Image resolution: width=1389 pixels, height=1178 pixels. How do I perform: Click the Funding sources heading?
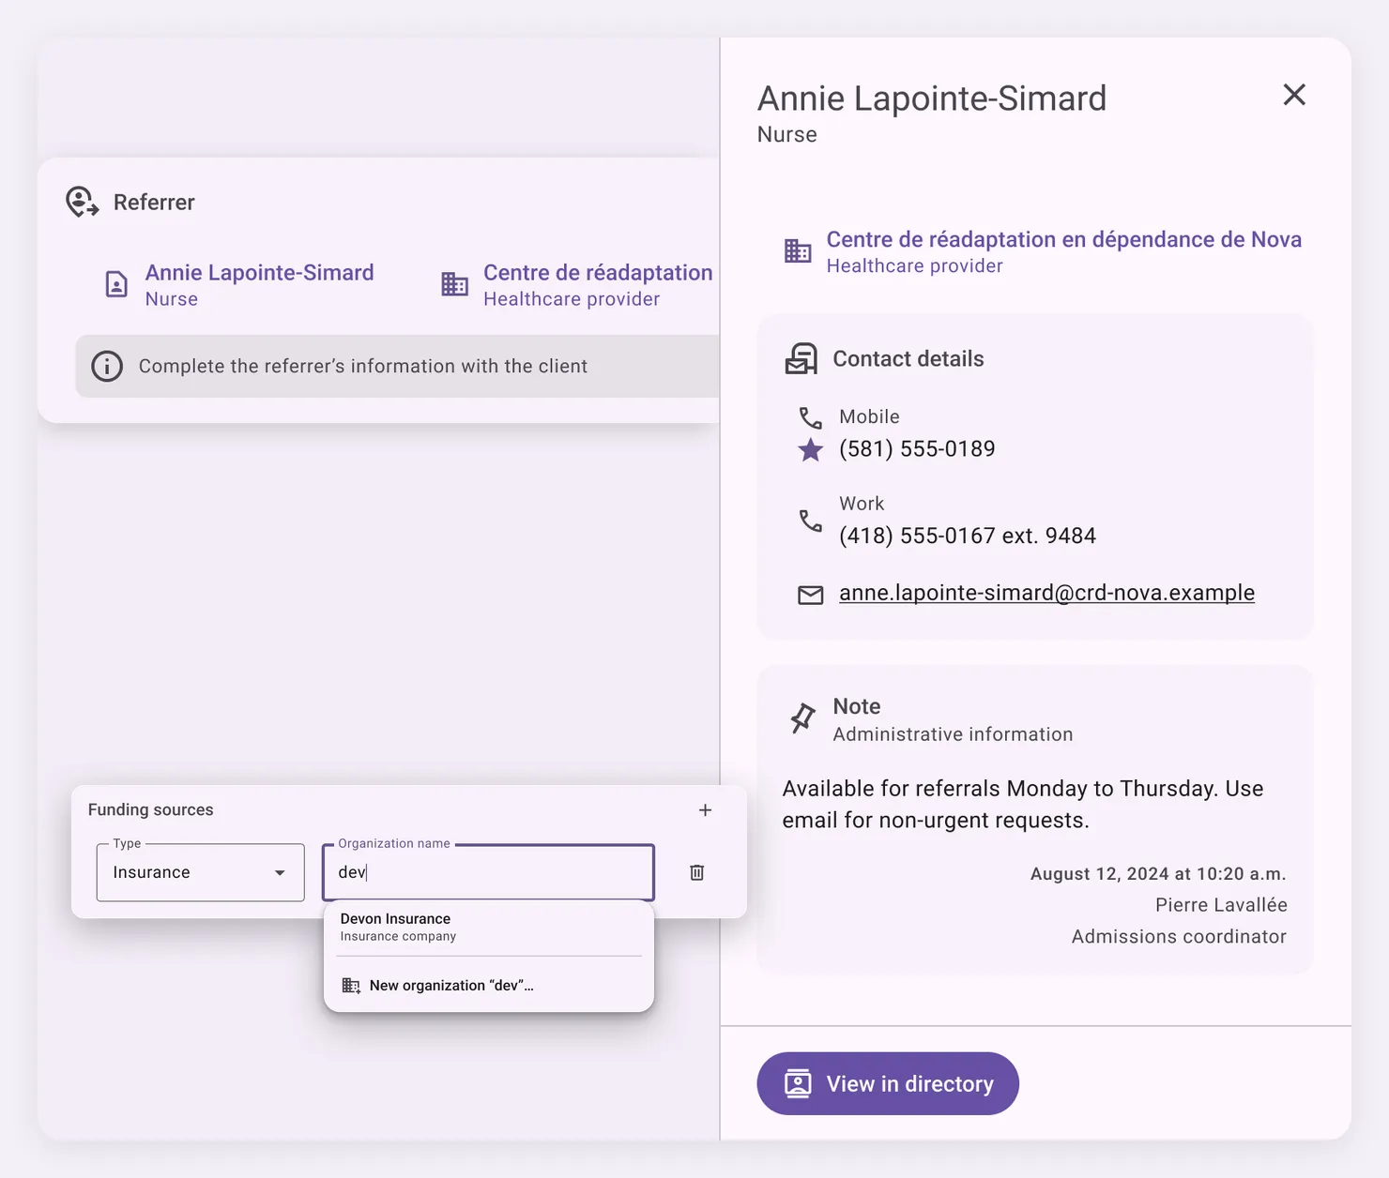coord(150,809)
